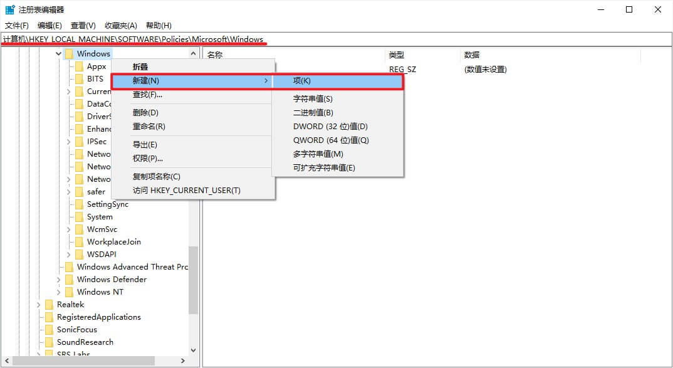Select the RegisteredApplications folder icon
The width and height of the screenshot is (673, 368).
49,317
